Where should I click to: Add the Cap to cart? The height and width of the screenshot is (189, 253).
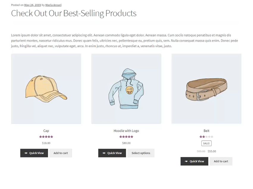point(60,153)
